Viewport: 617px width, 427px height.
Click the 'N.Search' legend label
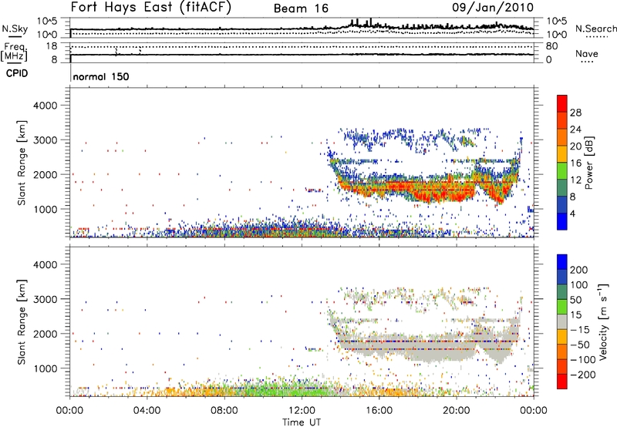(595, 29)
